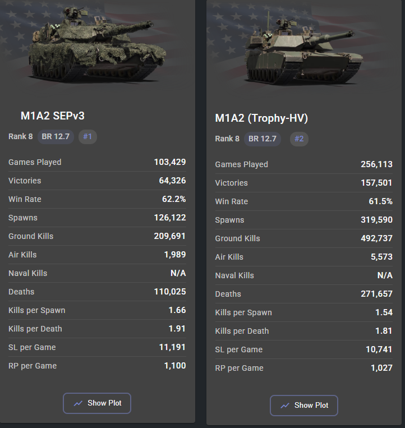Click Trophy-HV Deaths value 271,657

point(376,294)
